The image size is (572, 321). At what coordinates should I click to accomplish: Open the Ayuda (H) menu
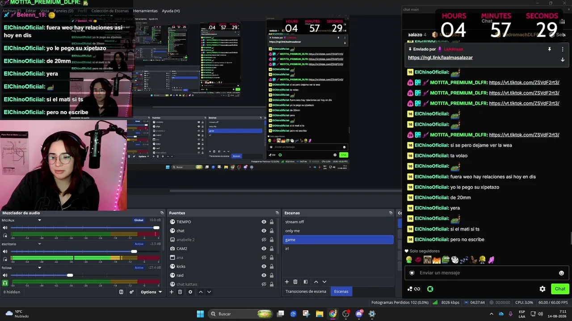[x=171, y=11]
